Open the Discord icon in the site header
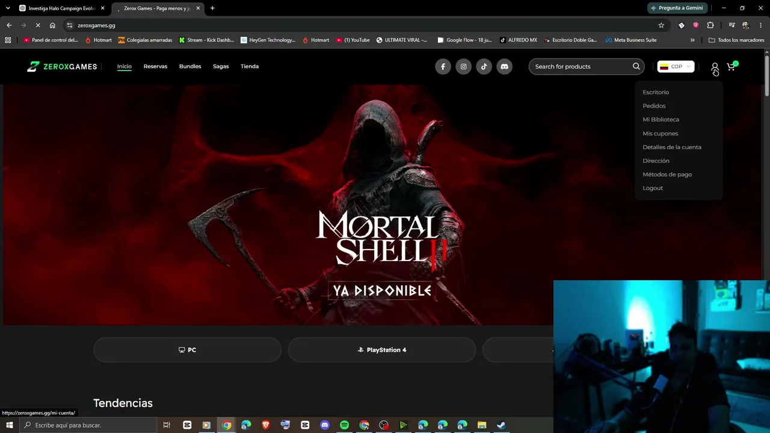770x433 pixels. tap(504, 67)
